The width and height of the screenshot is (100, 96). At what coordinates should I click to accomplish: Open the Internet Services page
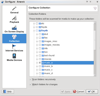[14, 48]
